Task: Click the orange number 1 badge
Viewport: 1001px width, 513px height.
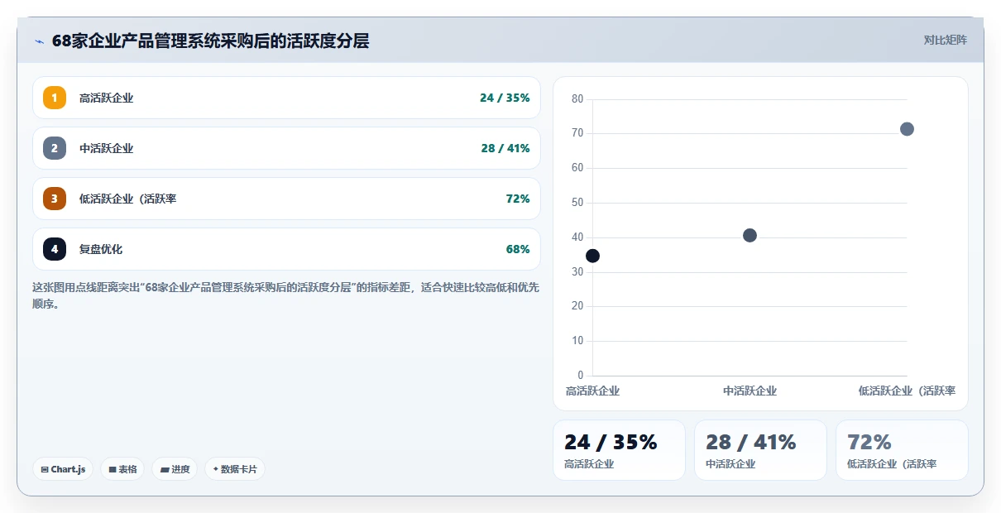Action: coord(55,98)
